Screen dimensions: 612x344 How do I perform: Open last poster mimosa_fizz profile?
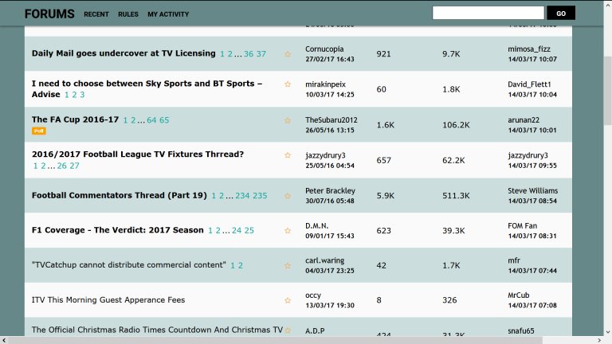pos(529,49)
